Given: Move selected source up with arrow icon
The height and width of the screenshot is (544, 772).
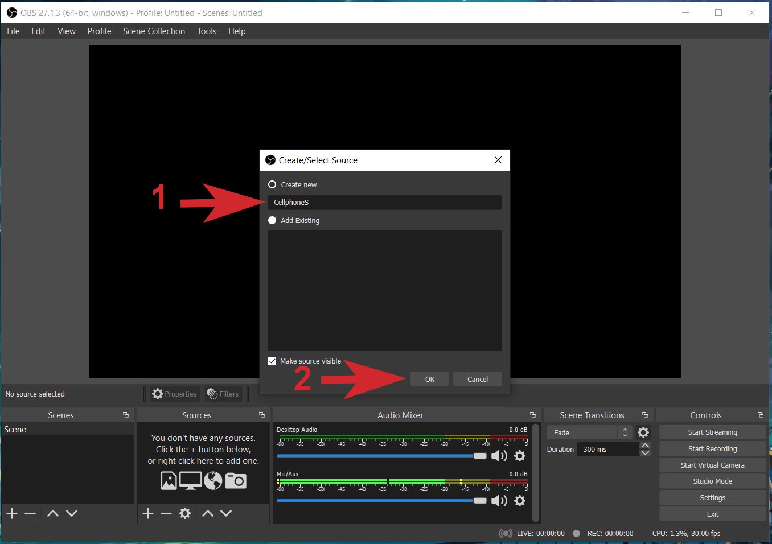Looking at the screenshot, I should [207, 513].
